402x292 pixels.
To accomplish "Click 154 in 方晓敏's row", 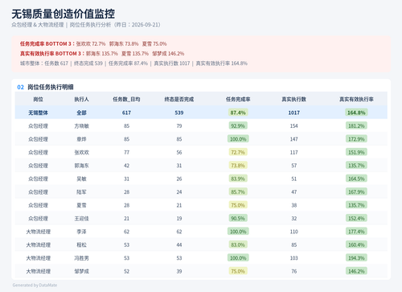I will coord(294,125).
